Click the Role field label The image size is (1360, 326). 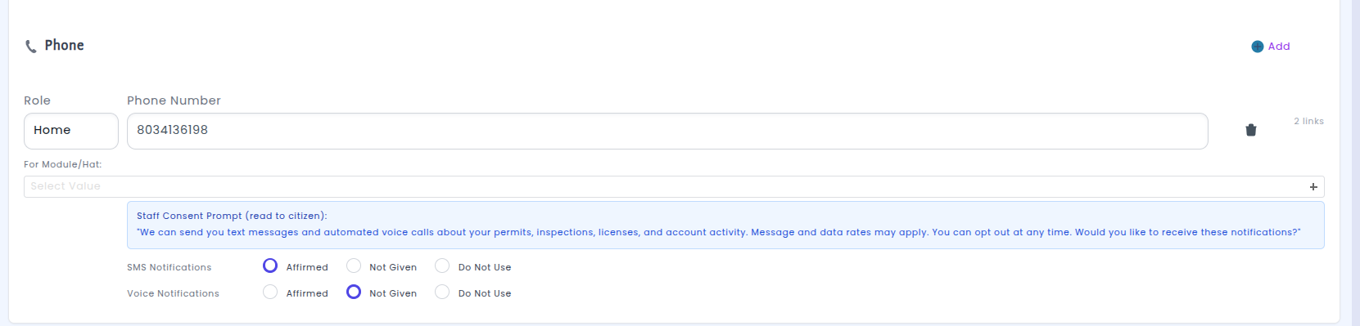37,100
